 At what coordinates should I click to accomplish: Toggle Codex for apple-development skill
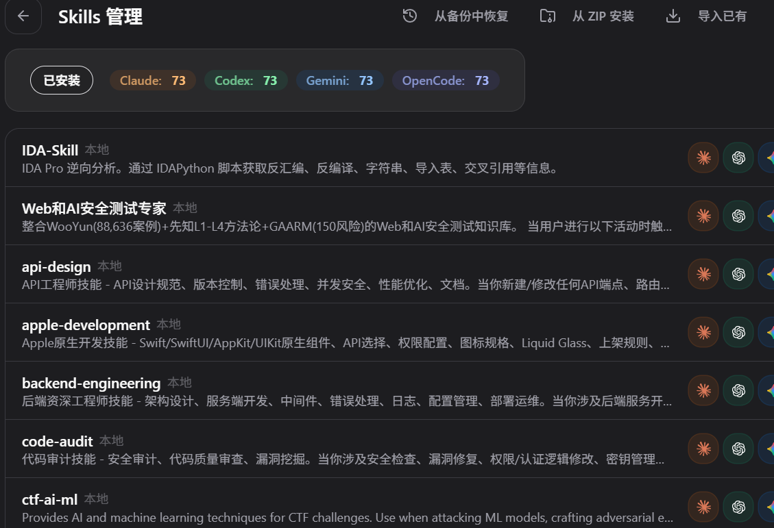[738, 332]
